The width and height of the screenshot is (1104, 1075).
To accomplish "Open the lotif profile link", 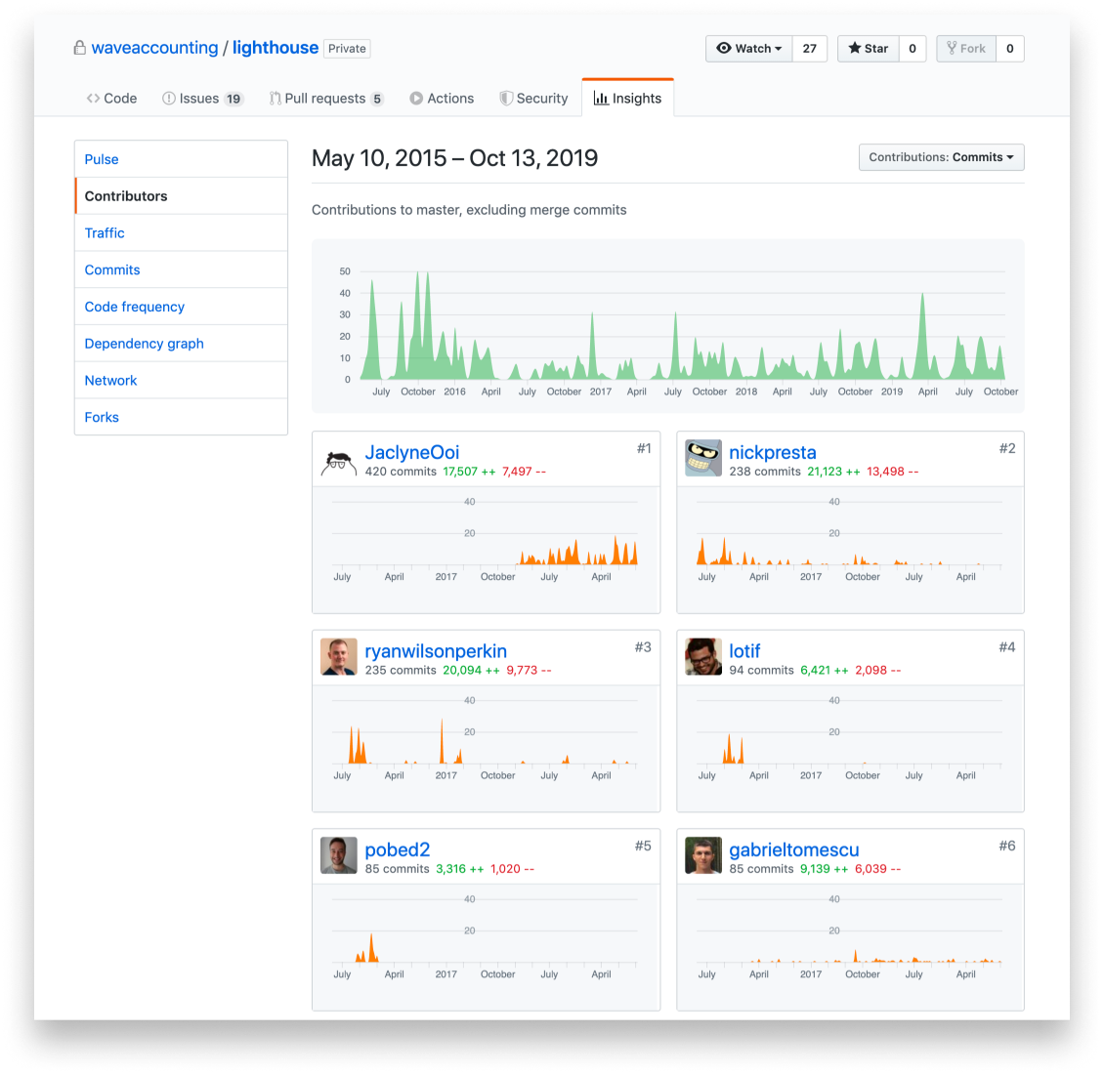I will click(x=744, y=651).
